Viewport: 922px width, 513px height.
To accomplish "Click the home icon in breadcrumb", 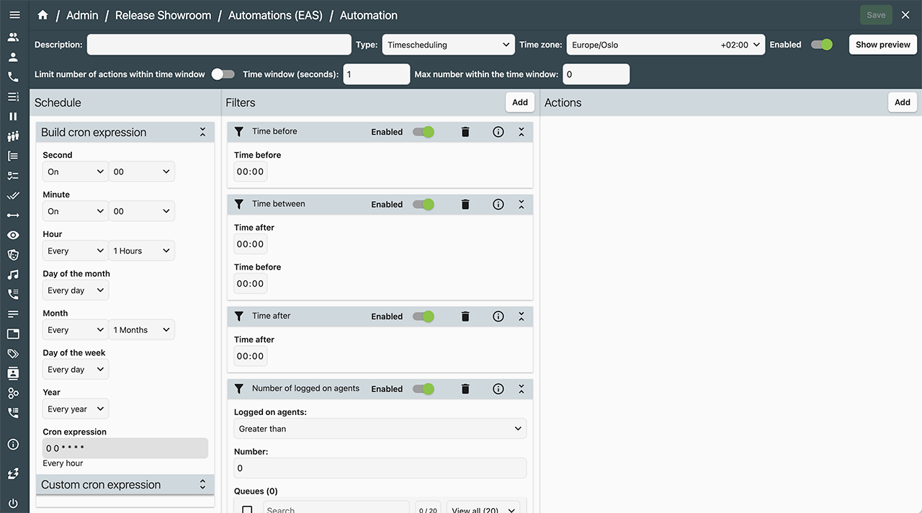I will 42,15.
